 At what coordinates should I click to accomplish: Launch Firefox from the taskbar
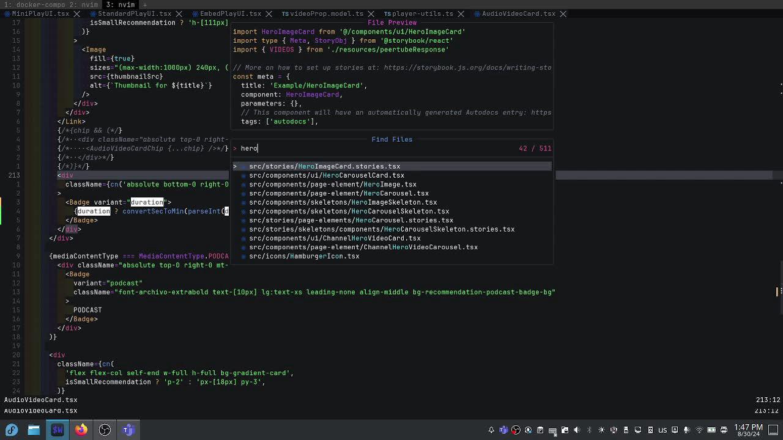pyautogui.click(x=81, y=430)
